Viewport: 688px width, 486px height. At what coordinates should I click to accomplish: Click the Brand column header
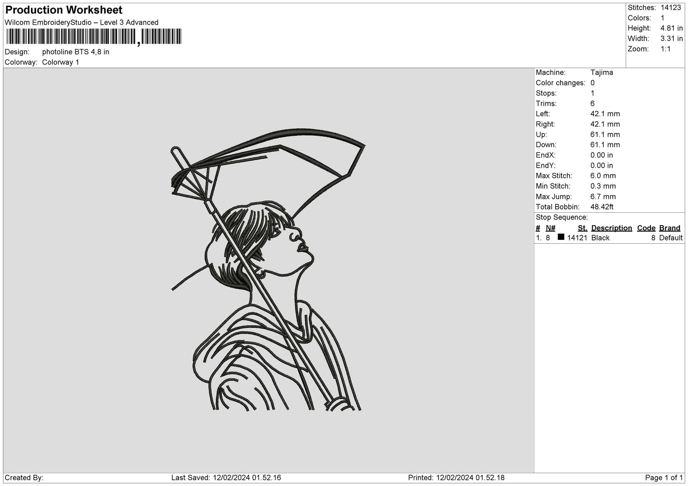tap(669, 228)
